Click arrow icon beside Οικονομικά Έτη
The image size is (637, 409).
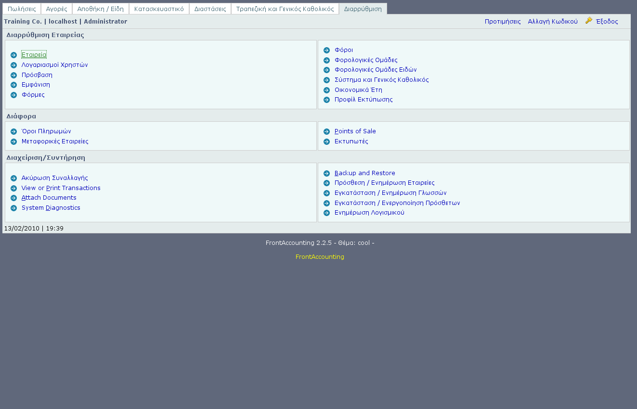click(x=326, y=90)
